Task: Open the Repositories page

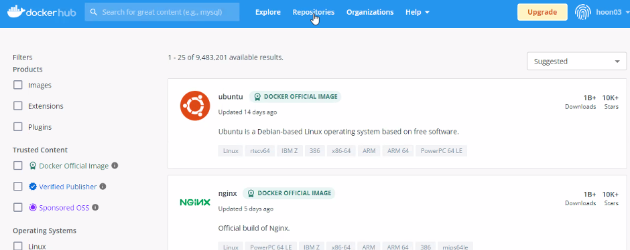Action: pos(314,12)
